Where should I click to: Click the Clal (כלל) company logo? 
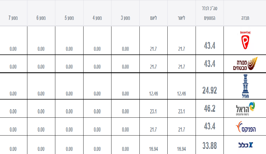pos(246,145)
